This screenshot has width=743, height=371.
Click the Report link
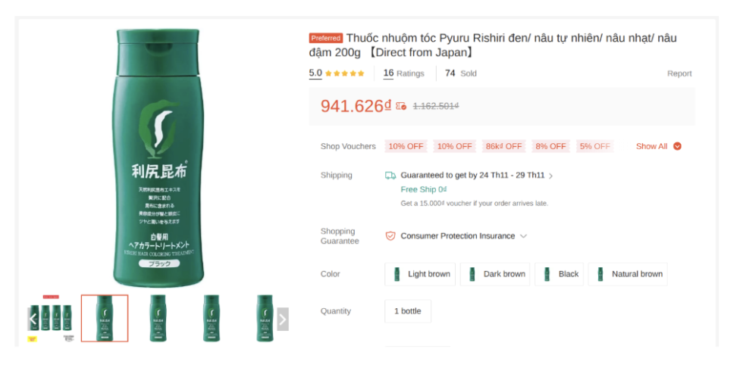(x=679, y=73)
